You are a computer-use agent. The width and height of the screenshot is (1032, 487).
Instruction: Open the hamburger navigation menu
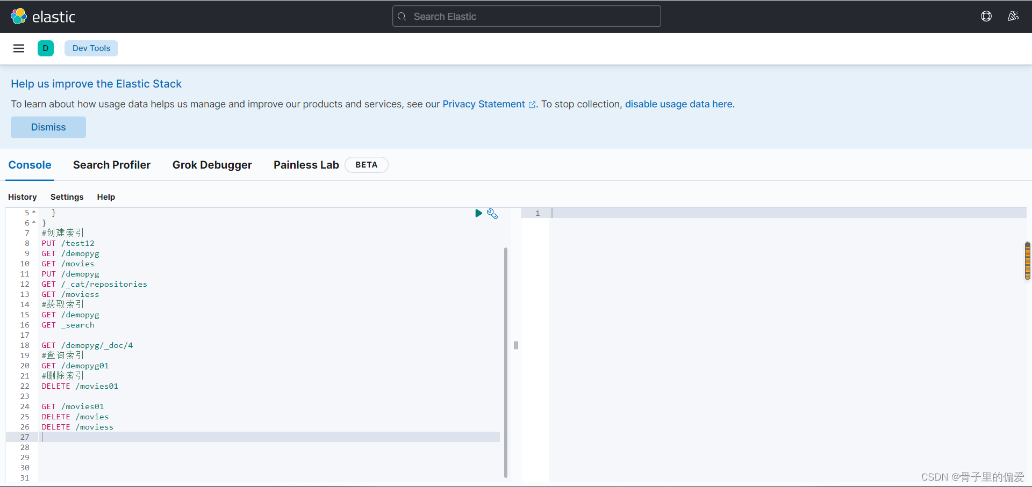point(19,48)
